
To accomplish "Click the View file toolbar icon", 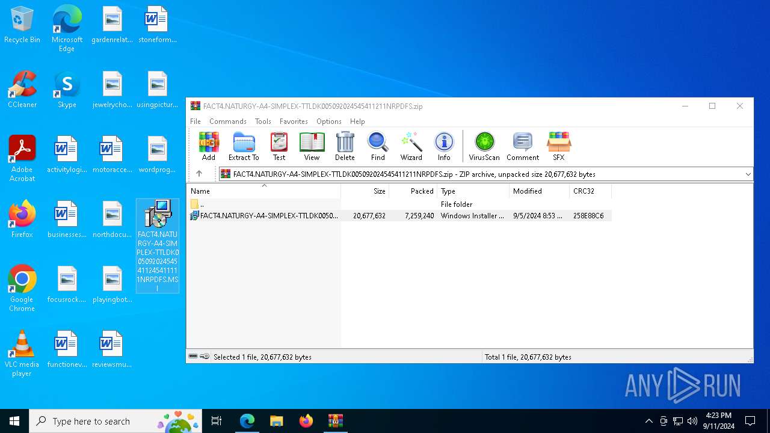I will (312, 146).
